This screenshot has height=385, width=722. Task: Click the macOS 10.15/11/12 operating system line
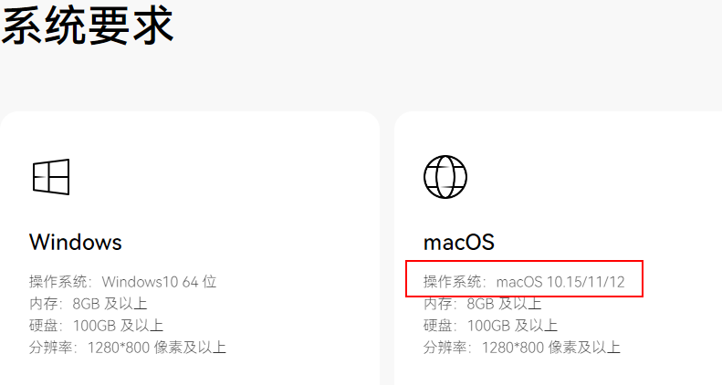click(524, 282)
